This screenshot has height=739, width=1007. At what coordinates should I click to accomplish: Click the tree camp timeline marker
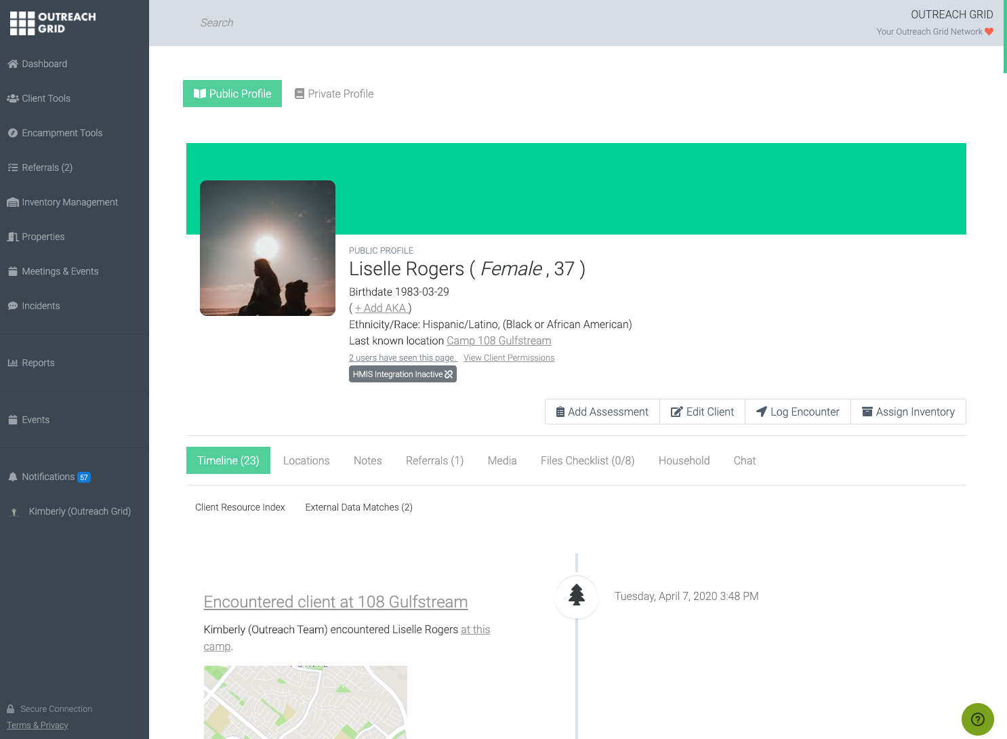point(577,596)
